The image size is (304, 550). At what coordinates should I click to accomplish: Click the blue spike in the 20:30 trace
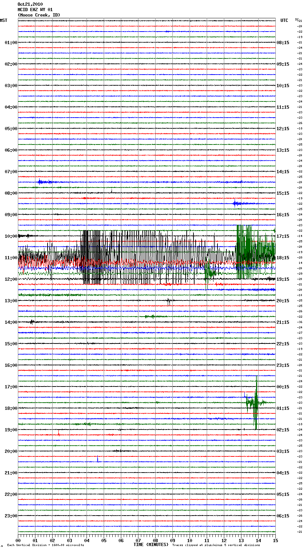pos(97,459)
